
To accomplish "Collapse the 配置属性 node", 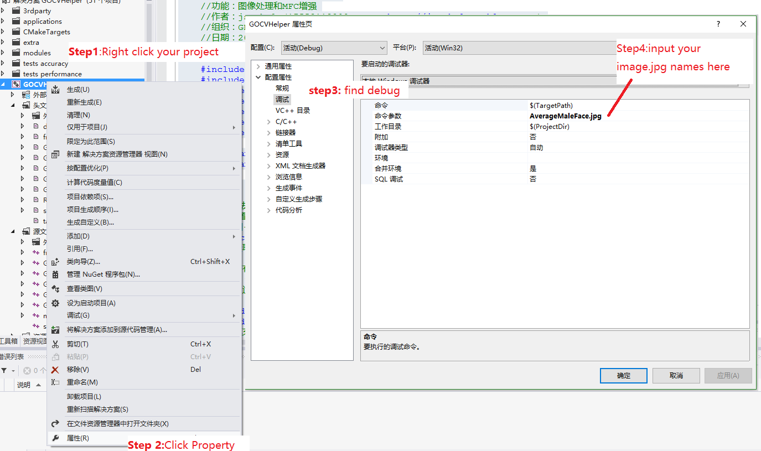I will (x=258, y=77).
